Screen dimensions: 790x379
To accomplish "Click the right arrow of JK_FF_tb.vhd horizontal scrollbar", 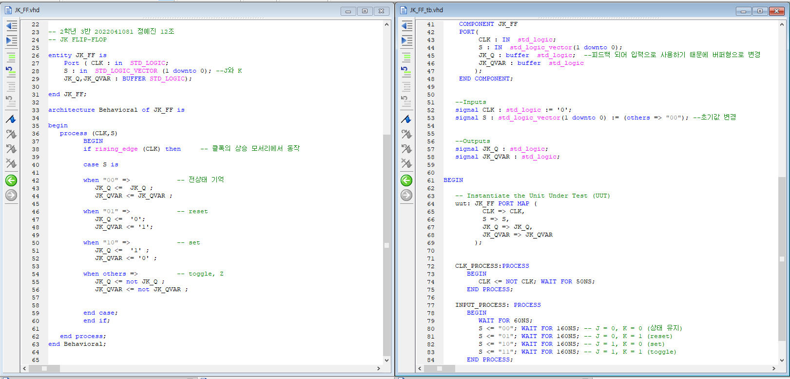I will coord(774,369).
